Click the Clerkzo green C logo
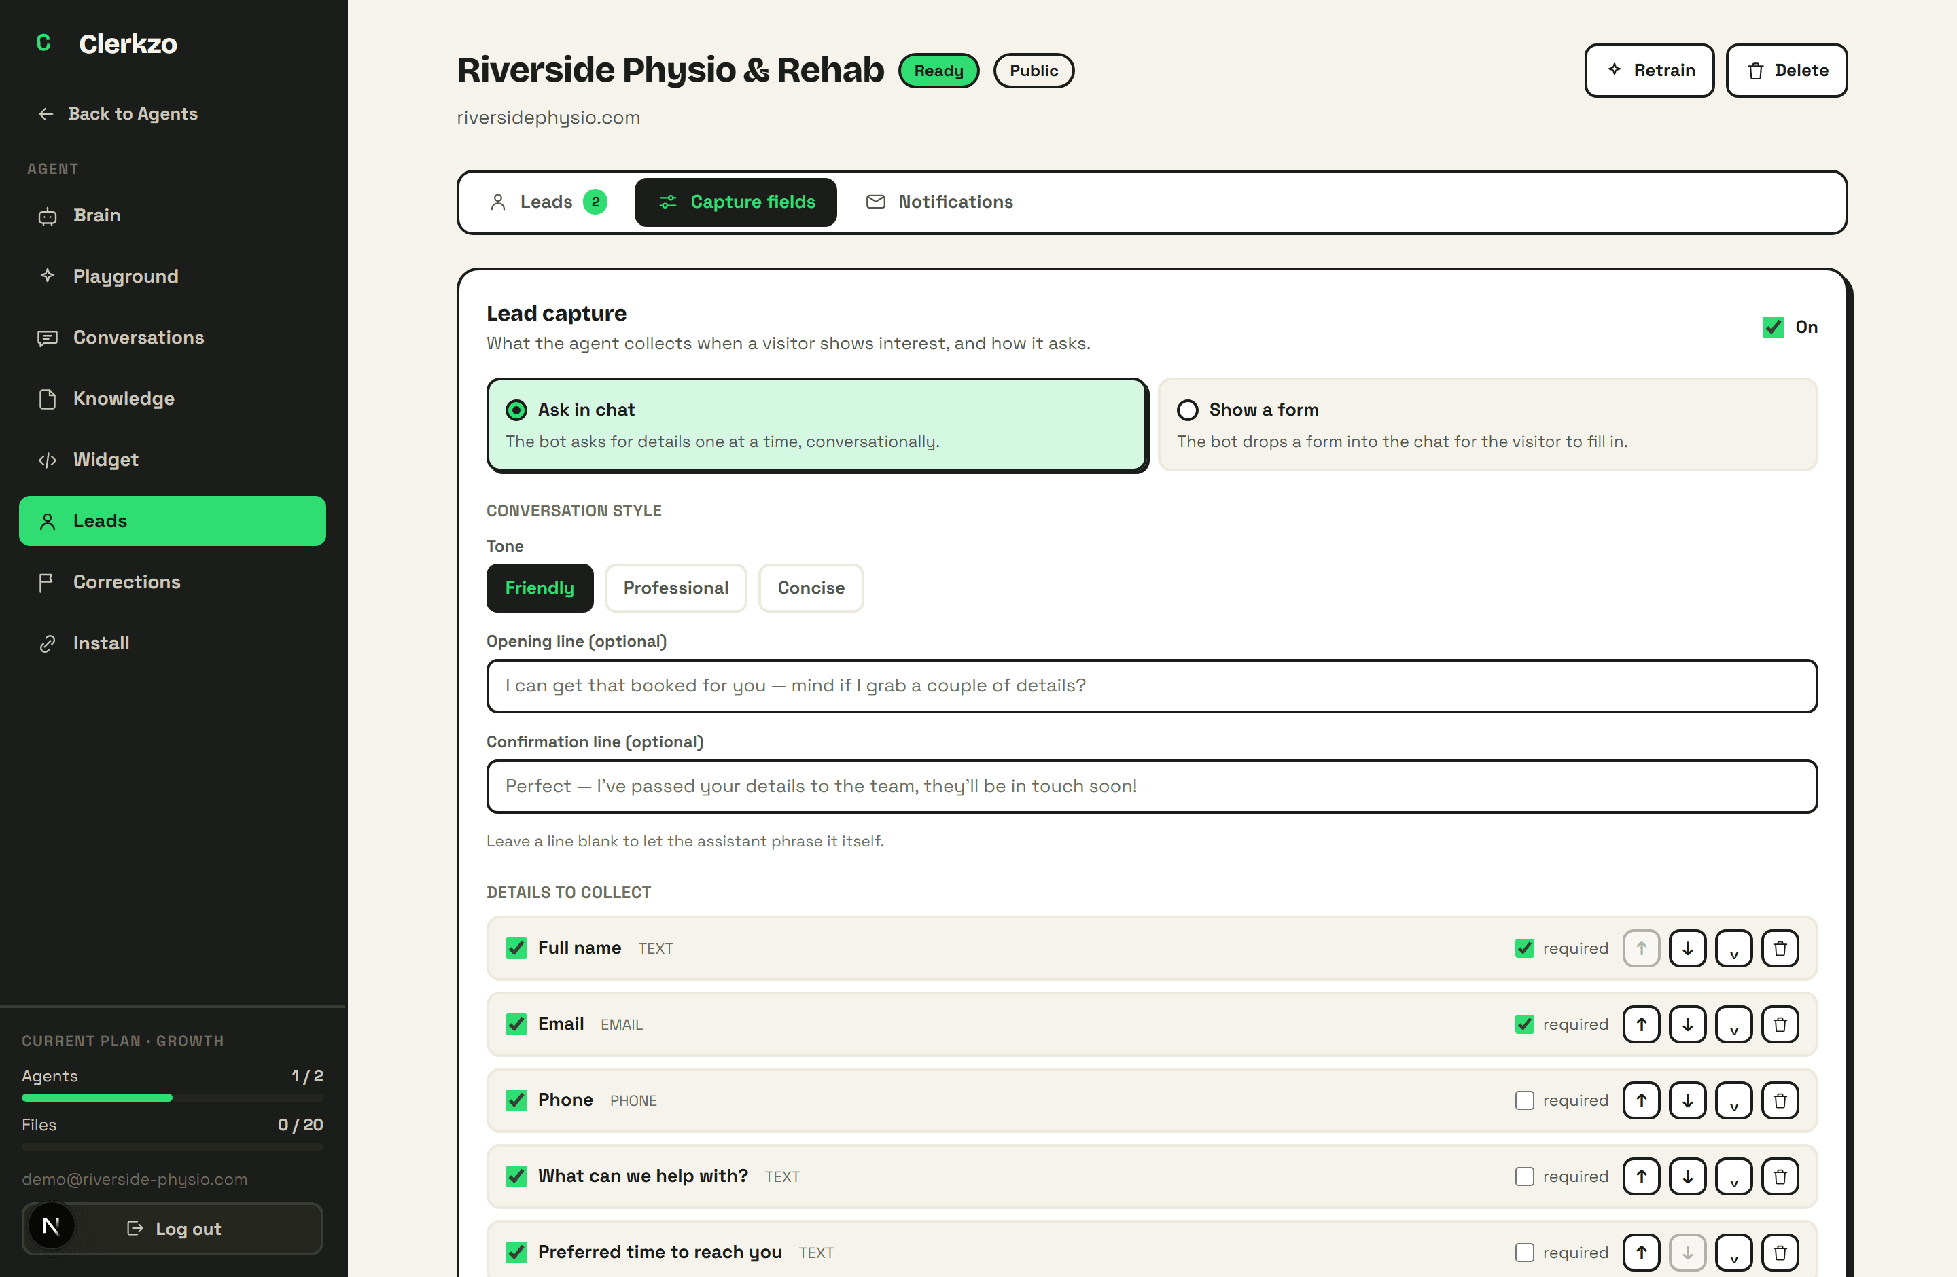The height and width of the screenshot is (1277, 1957). click(43, 43)
